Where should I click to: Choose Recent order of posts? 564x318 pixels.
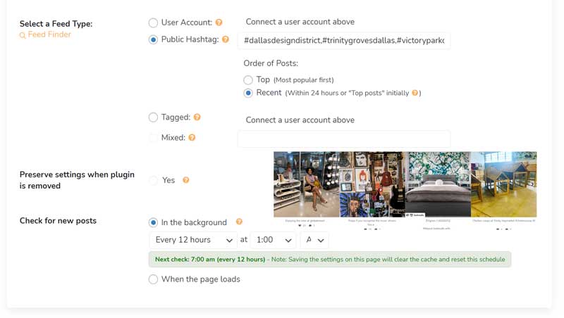248,93
